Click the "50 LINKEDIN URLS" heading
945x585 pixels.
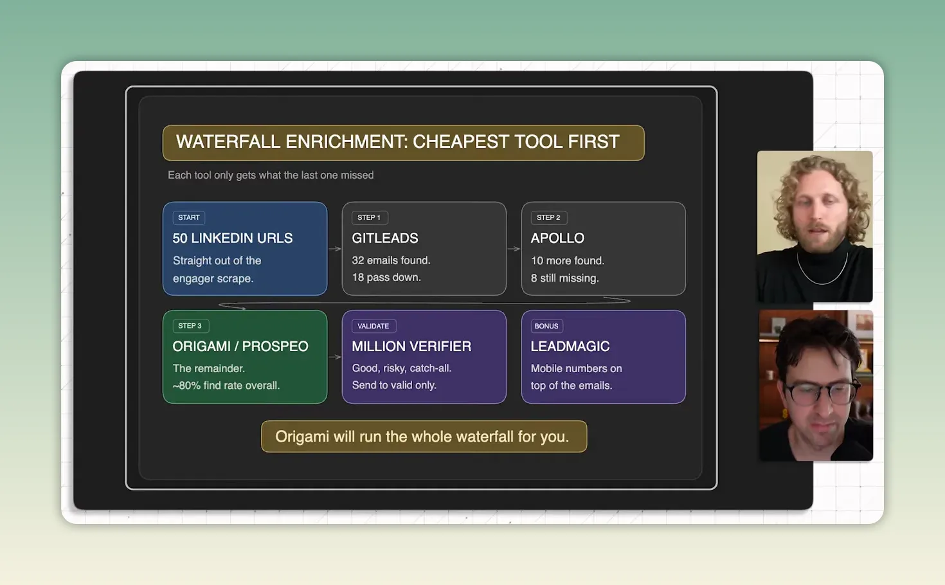[233, 238]
